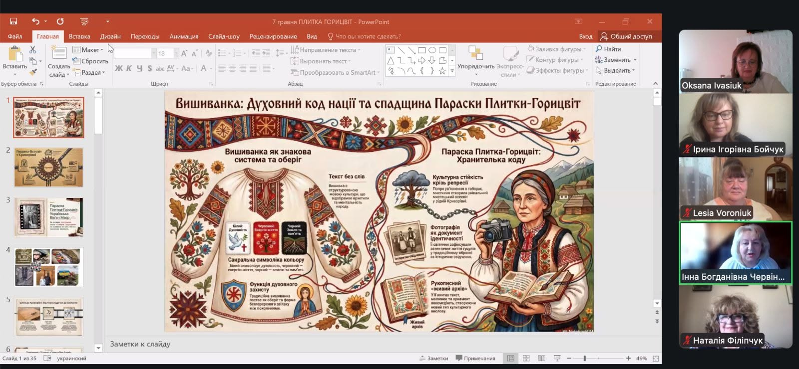Open the Select (Выделить) dropdown
This screenshot has width=799, height=369.
[x=615, y=70]
